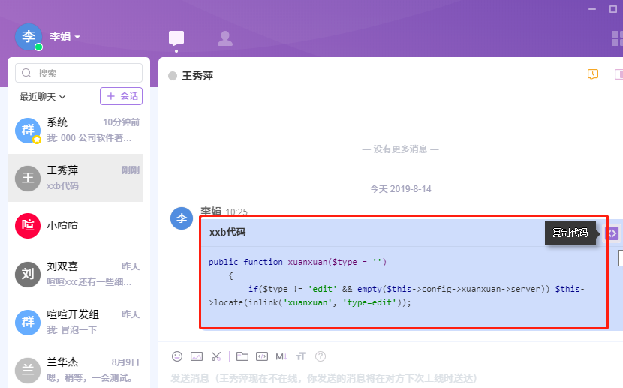Expand the 李娟 user profile menu
Image resolution: width=623 pixels, height=388 pixels.
pos(65,36)
